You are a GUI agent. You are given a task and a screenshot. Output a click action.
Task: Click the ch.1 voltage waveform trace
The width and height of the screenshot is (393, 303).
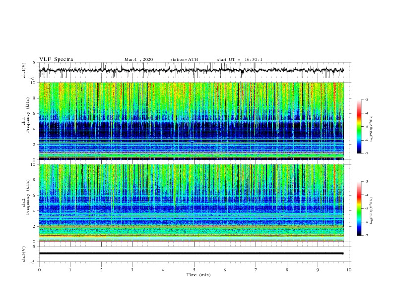click(191, 70)
